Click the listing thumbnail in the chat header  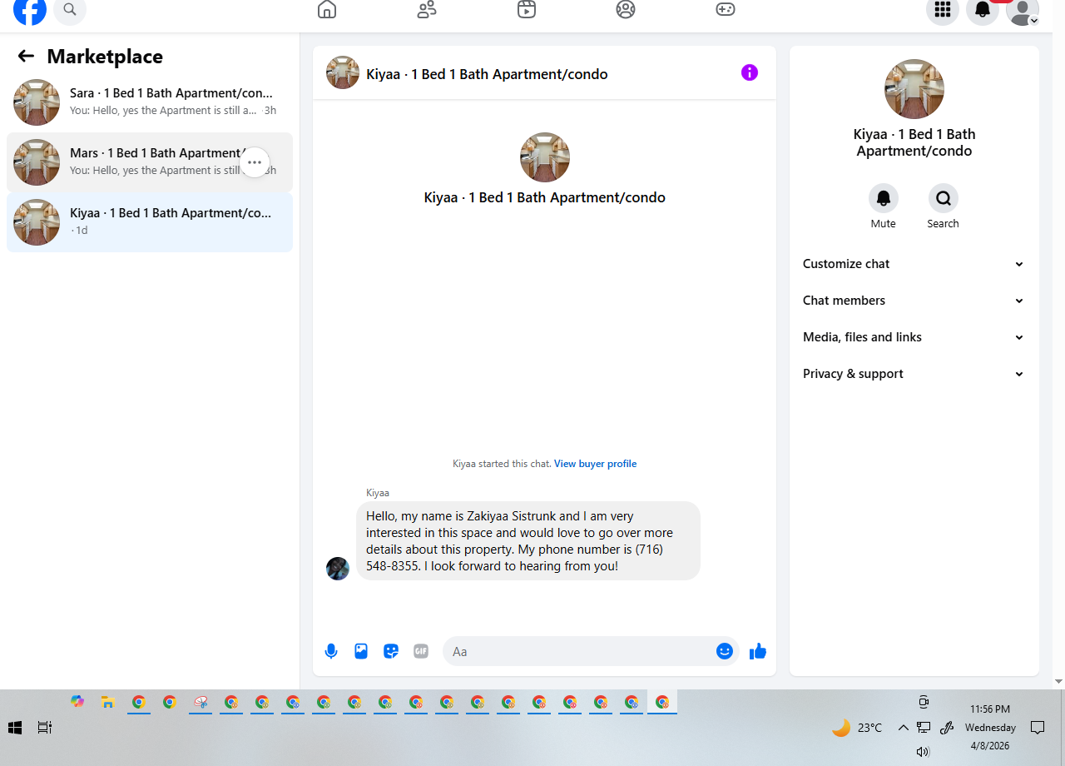tap(343, 72)
